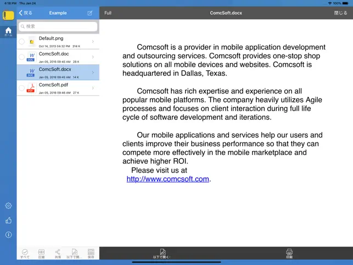Click the edit compose icon beside Example

90,13
